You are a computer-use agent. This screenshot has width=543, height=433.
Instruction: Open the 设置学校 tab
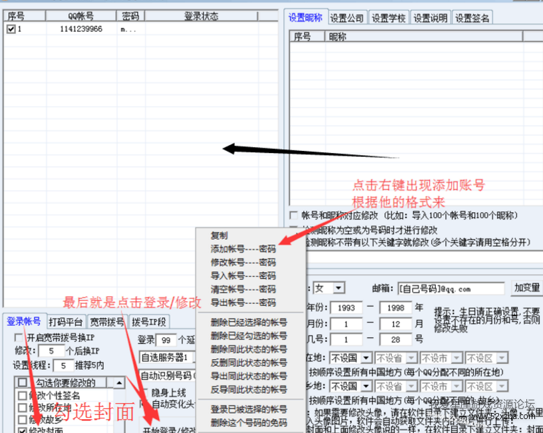click(389, 18)
